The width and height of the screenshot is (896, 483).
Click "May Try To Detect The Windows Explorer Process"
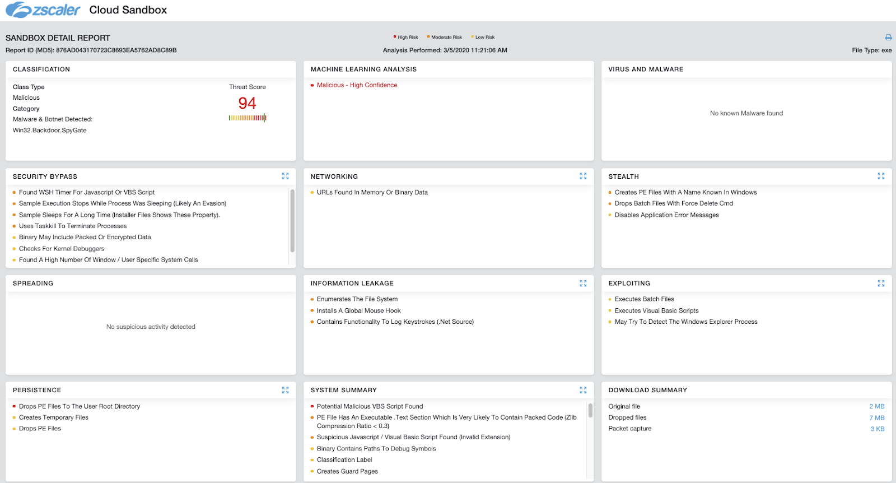(686, 322)
